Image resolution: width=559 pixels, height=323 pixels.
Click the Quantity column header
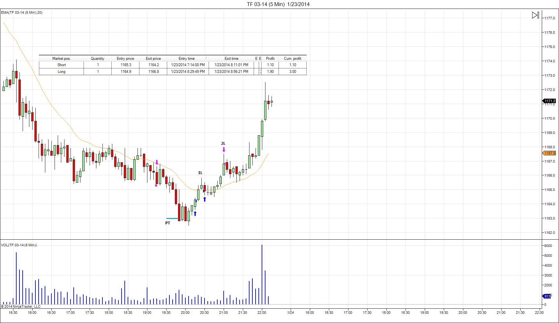pyautogui.click(x=97, y=59)
